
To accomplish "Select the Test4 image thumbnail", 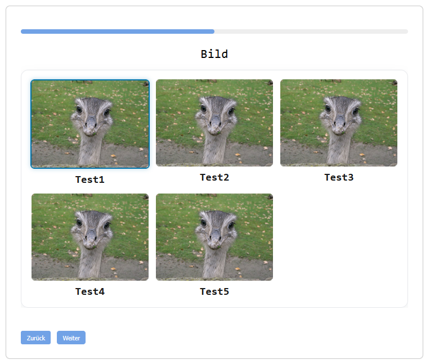I will click(90, 237).
